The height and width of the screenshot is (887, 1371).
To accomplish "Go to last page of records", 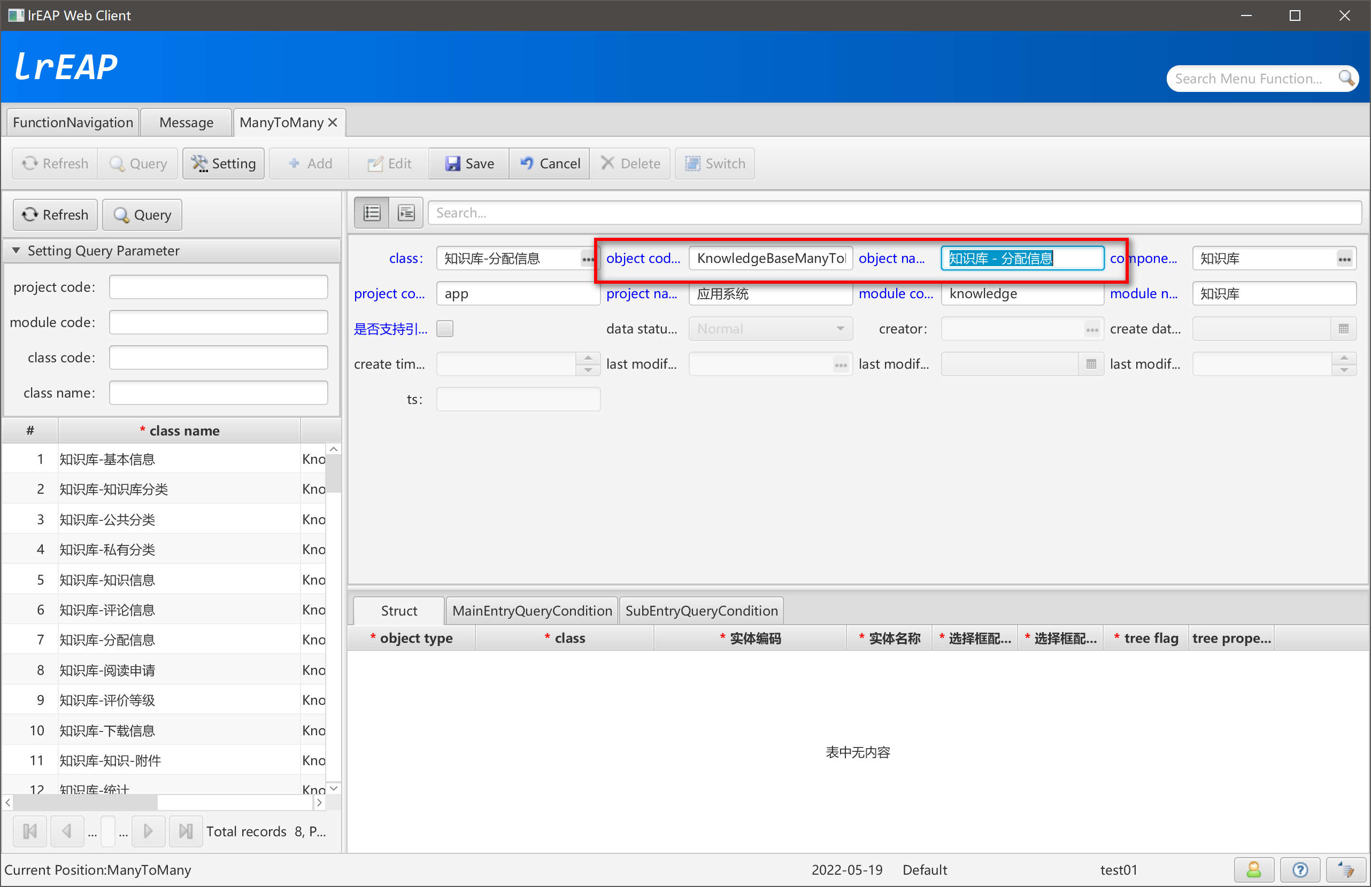I will pos(186,831).
